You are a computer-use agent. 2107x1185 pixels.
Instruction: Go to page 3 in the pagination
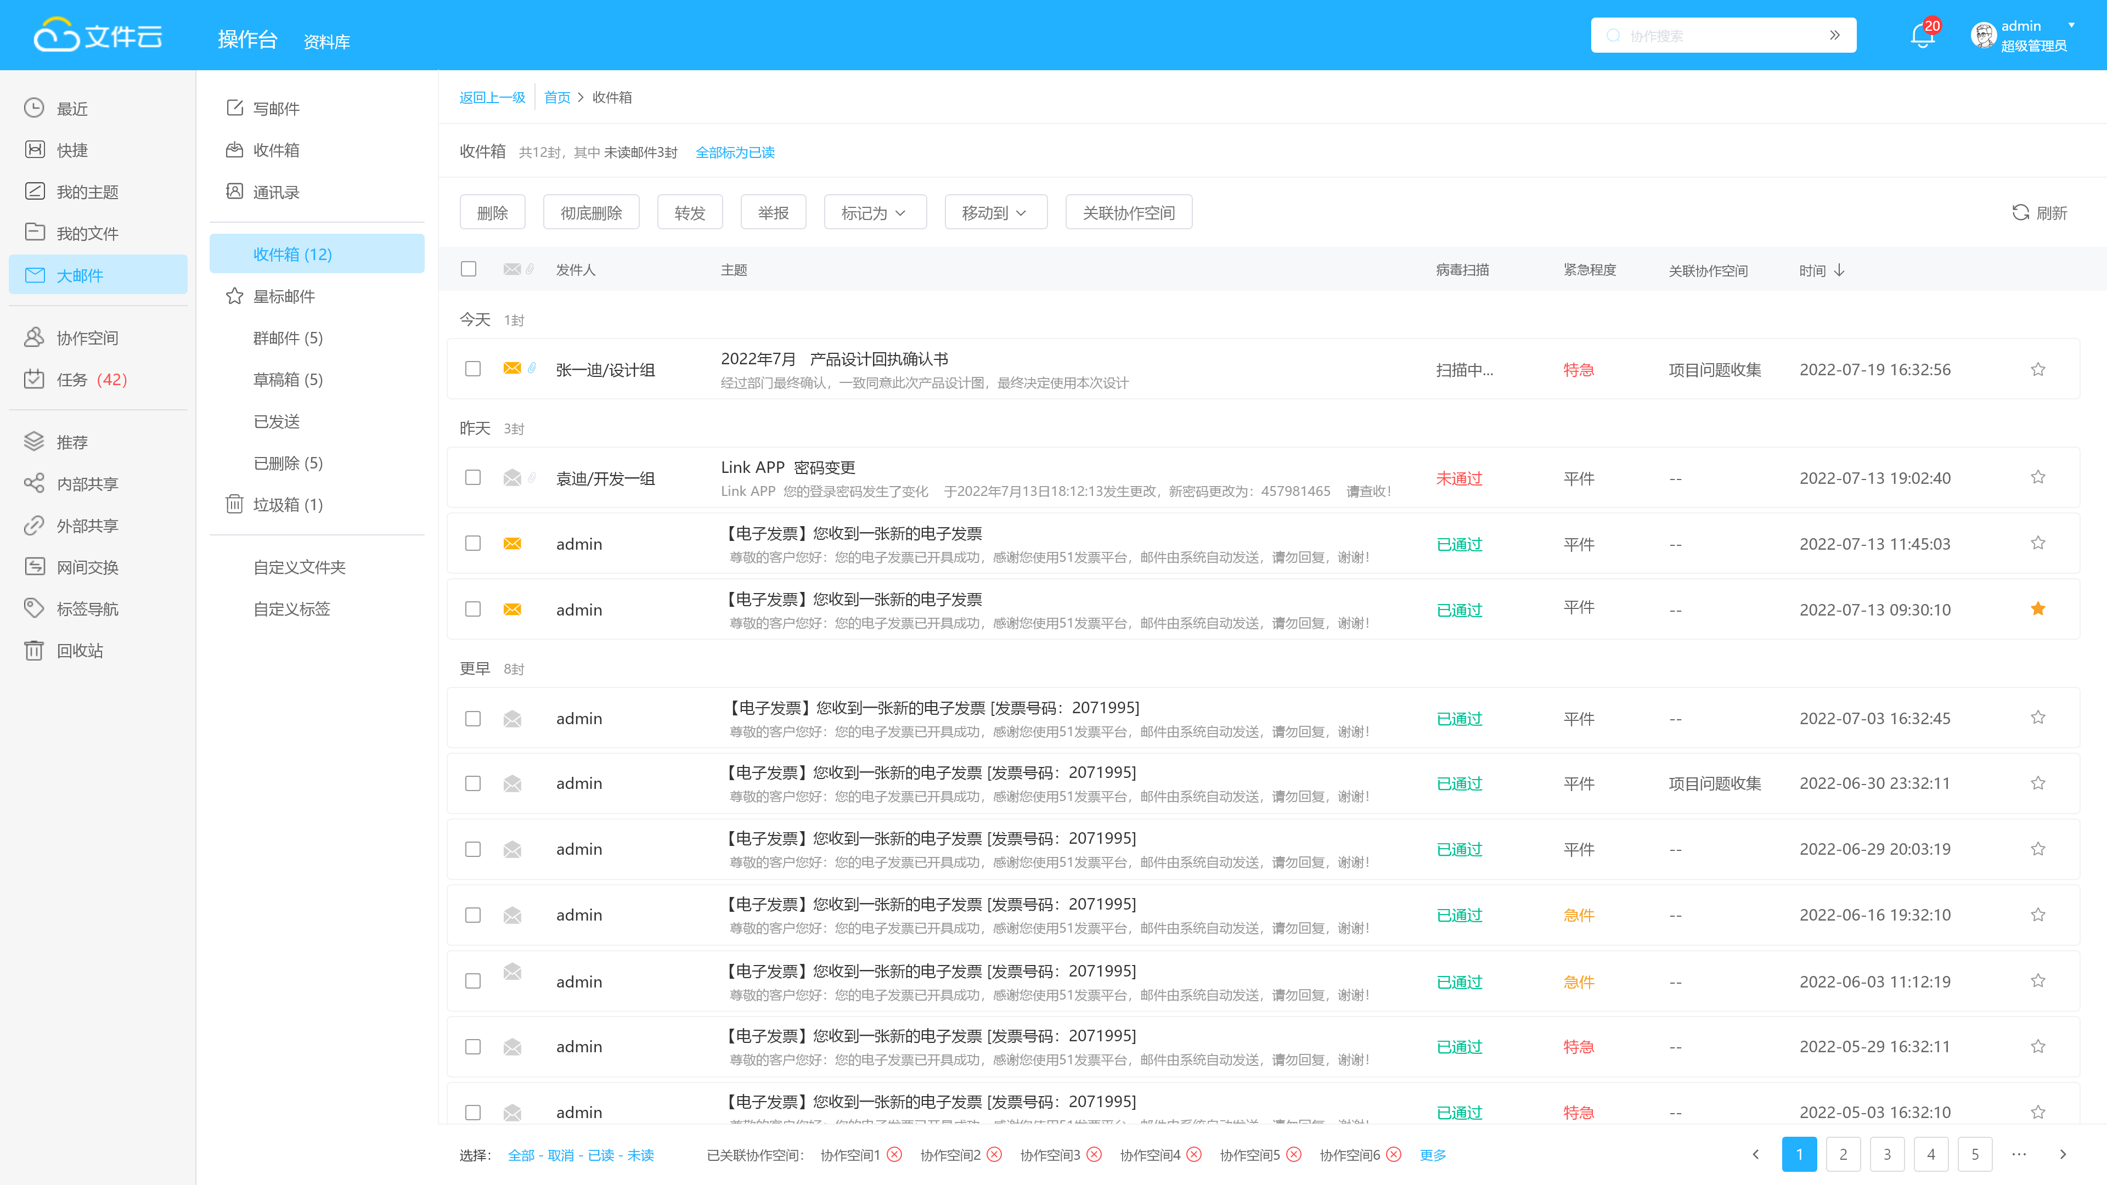[x=1887, y=1155]
